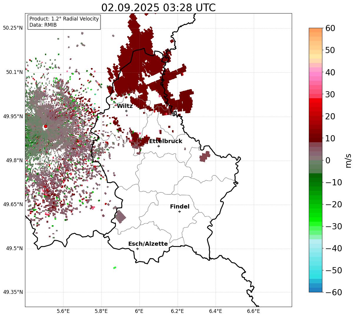Click the 6°E longitude label

[139, 311]
